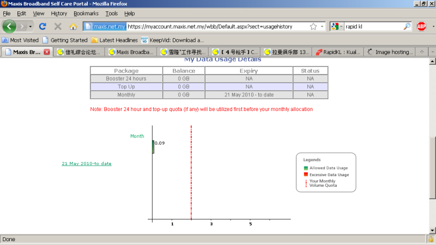Switch to the 拉曼俱乐部 13 tab
The image size is (436, 245).
tap(286, 52)
